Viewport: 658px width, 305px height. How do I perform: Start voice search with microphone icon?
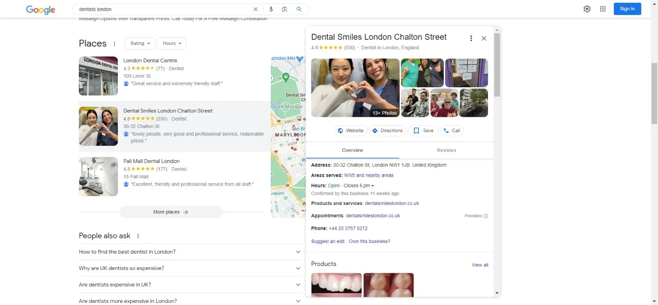tap(271, 9)
